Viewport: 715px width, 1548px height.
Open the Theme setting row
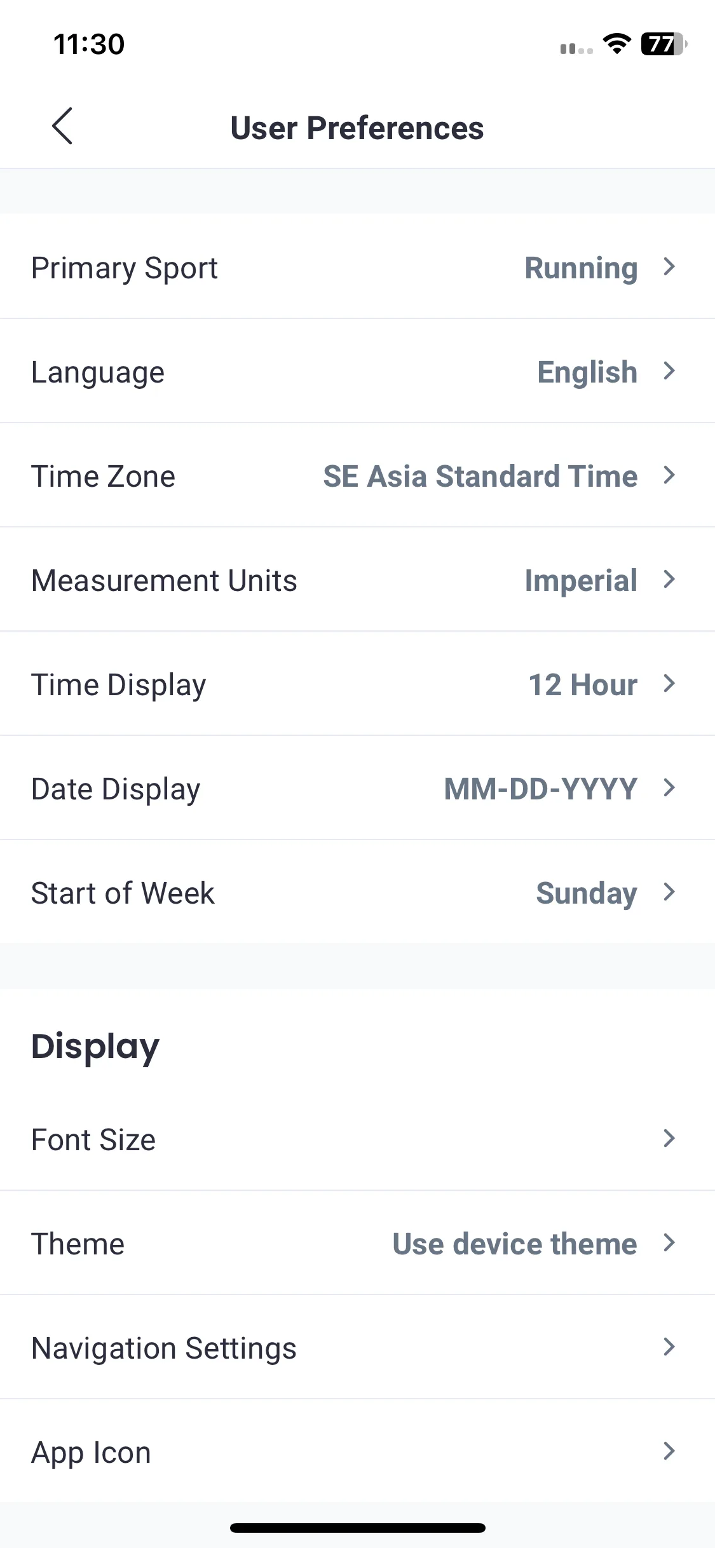tap(357, 1243)
